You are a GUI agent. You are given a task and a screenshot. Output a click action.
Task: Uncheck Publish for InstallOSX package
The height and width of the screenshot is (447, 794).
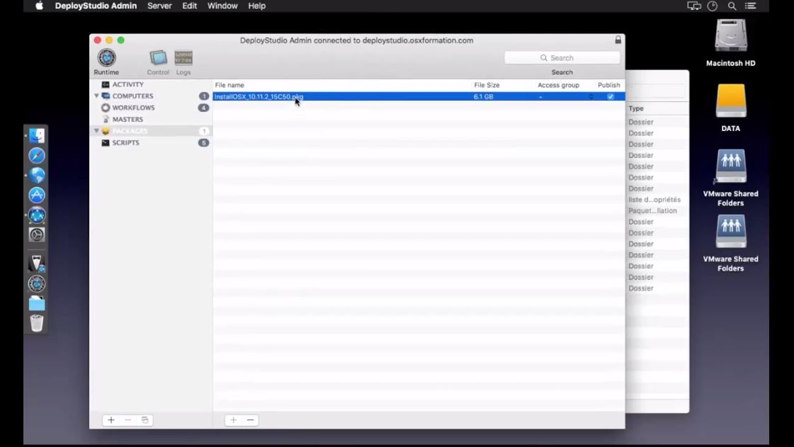point(611,96)
